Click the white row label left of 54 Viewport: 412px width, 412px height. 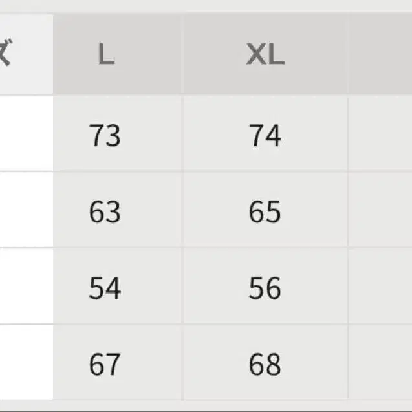click(x=26, y=287)
